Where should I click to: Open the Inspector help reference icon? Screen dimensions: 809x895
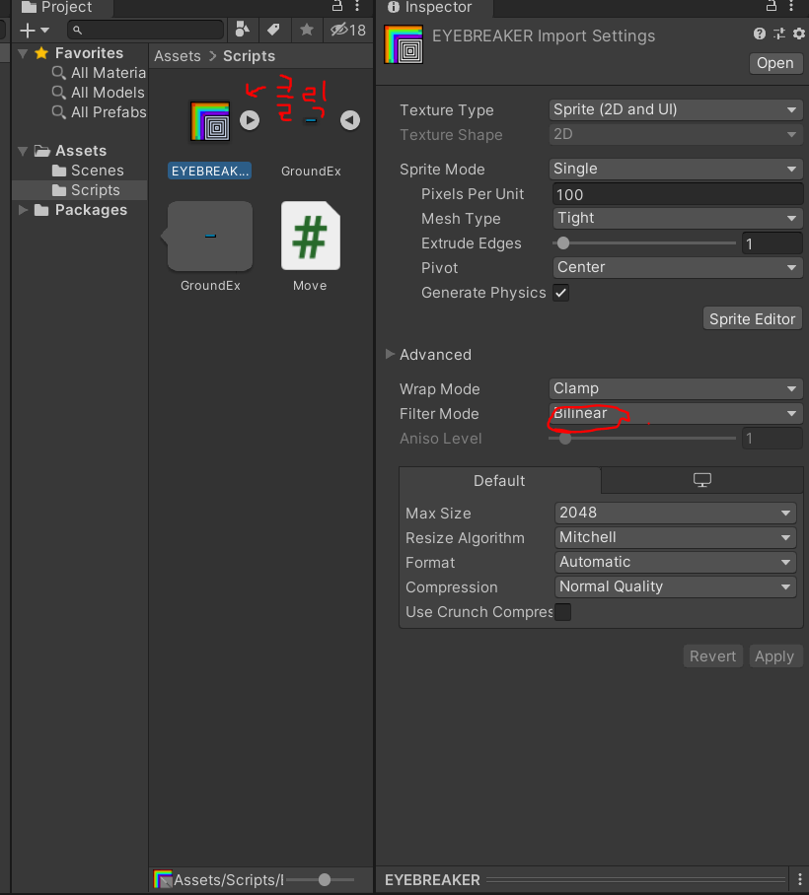(760, 34)
